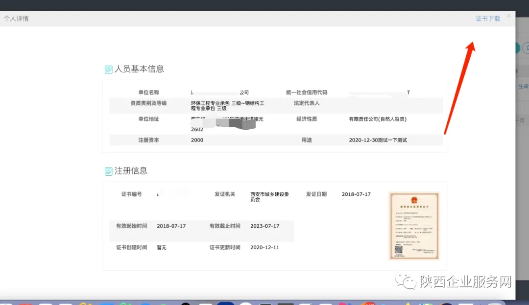The image size is (529, 305).
Task: Click the 个人详情 dialog title
Action: 16,19
